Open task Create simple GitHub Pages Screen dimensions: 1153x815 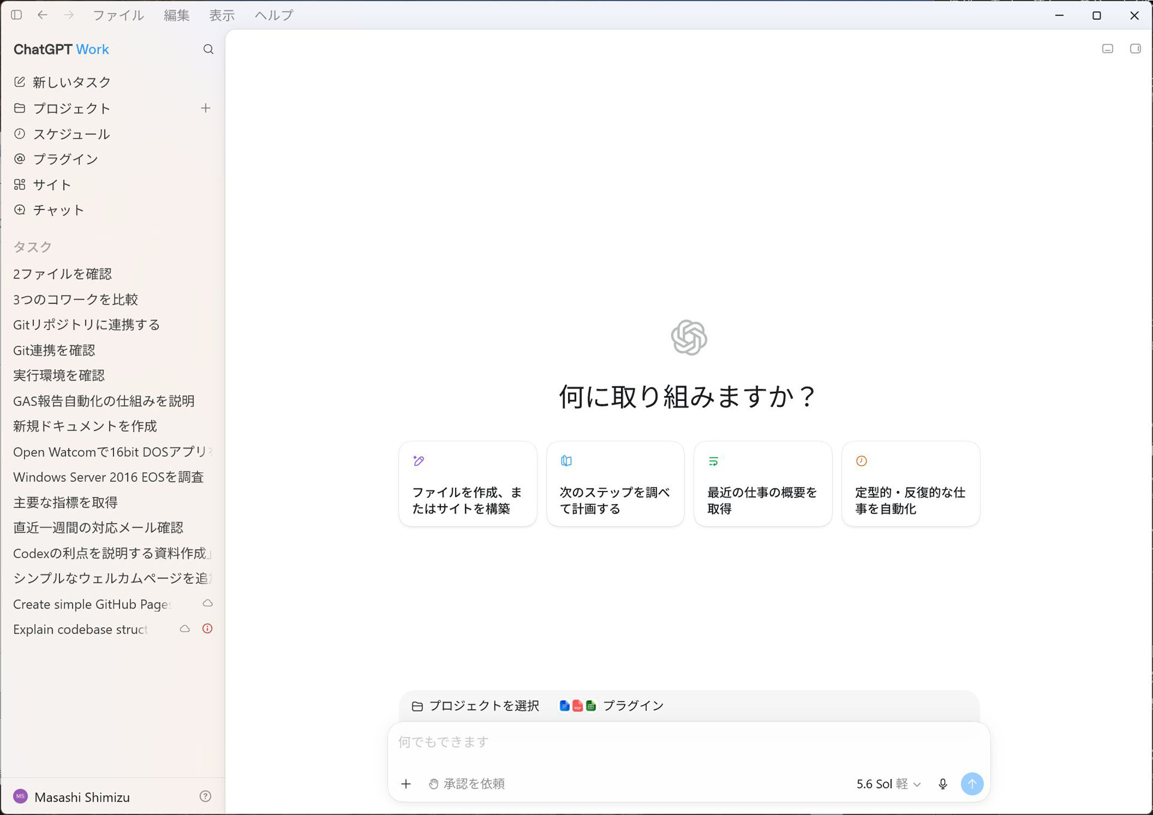[93, 604]
